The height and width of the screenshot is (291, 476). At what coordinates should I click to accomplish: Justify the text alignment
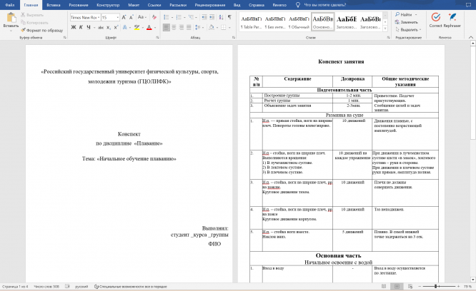tap(189, 27)
